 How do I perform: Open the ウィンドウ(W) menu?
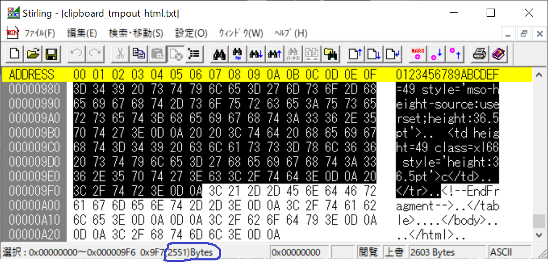tap(241, 33)
